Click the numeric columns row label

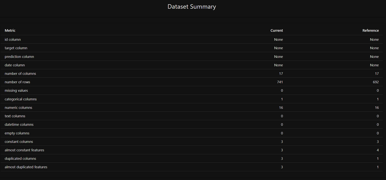click(18, 108)
